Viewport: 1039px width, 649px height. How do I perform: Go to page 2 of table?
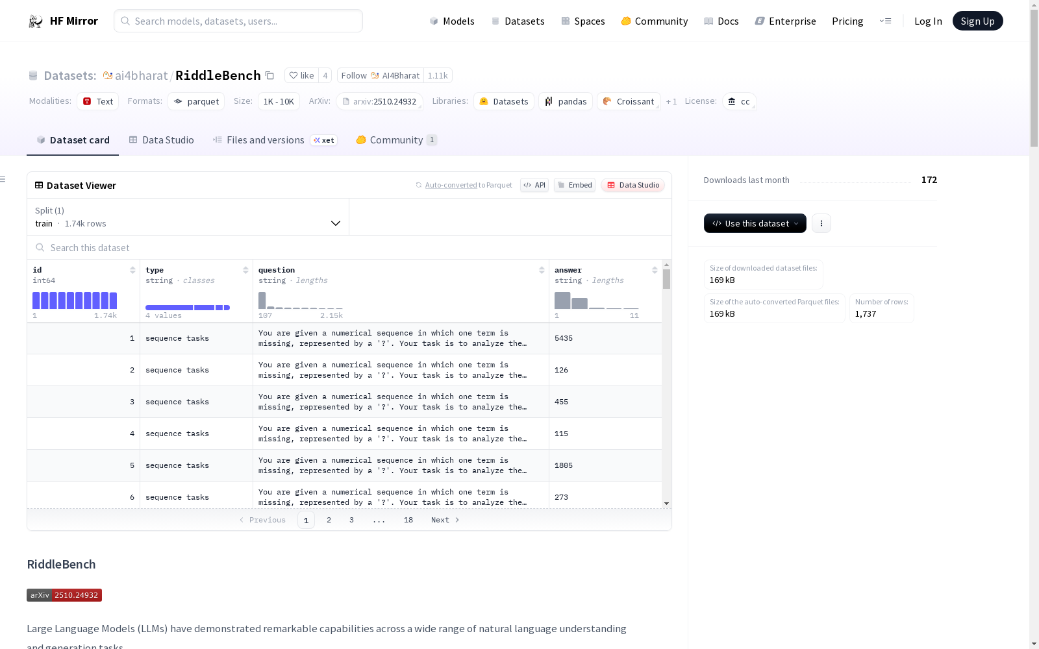[329, 520]
